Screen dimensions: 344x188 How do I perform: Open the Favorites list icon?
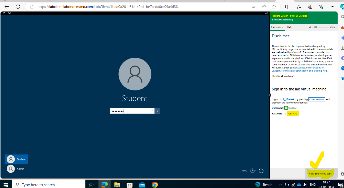click(299, 7)
